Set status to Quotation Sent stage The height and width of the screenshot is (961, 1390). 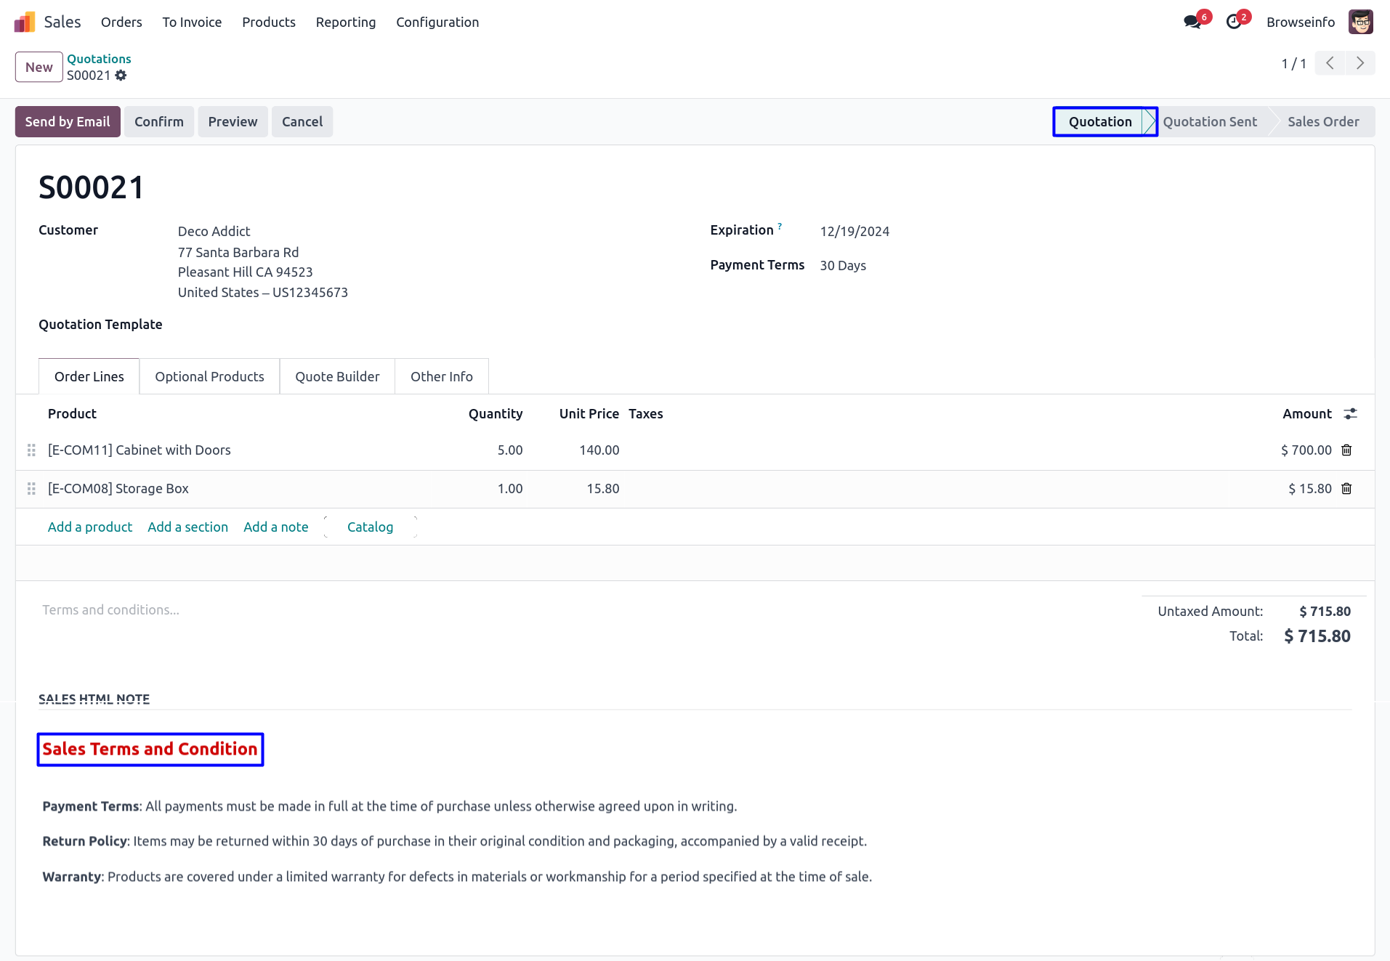[1210, 122]
